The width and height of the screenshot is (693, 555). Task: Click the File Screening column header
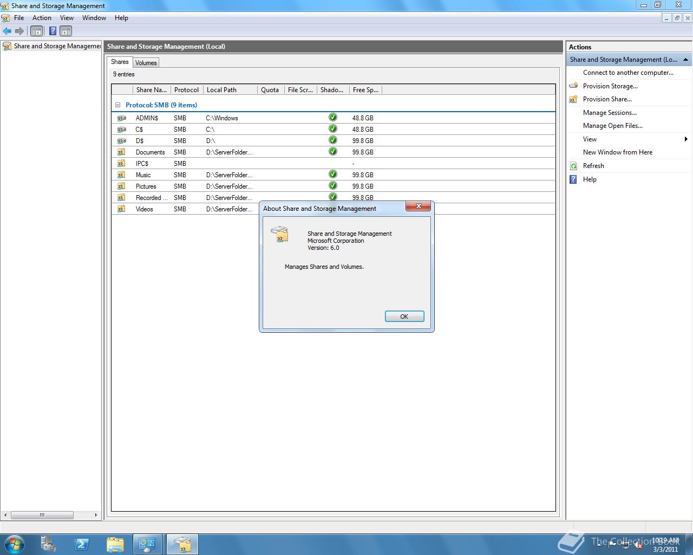coord(300,90)
